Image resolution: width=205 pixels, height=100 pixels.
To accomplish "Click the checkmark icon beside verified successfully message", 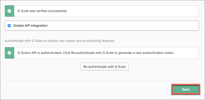I will pos(9,11).
